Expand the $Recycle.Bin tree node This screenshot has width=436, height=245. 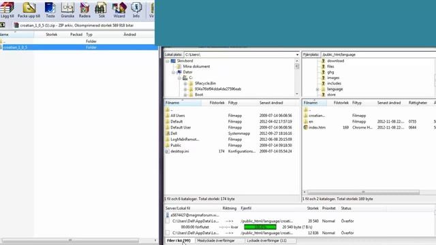(185, 83)
